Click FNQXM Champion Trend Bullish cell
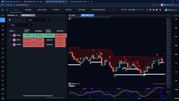The height and width of the screenshot is (101, 179). [x=28, y=35]
